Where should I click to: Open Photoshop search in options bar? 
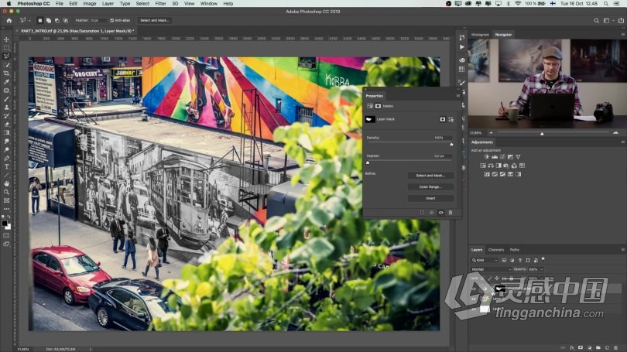(x=596, y=20)
